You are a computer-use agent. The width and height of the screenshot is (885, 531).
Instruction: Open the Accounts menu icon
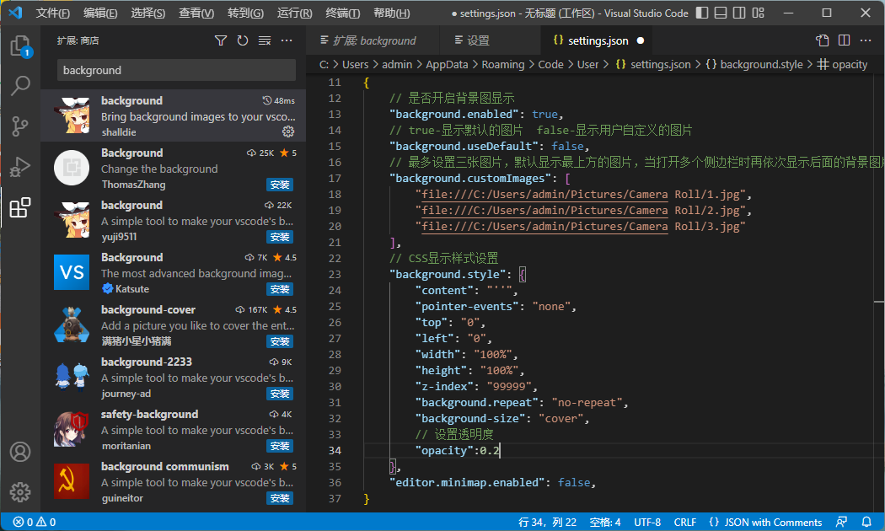[x=20, y=452]
